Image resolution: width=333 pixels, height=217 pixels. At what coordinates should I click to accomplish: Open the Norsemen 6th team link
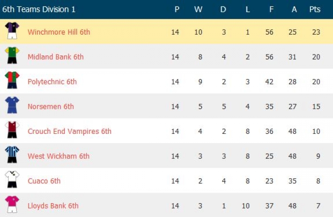(x=51, y=107)
